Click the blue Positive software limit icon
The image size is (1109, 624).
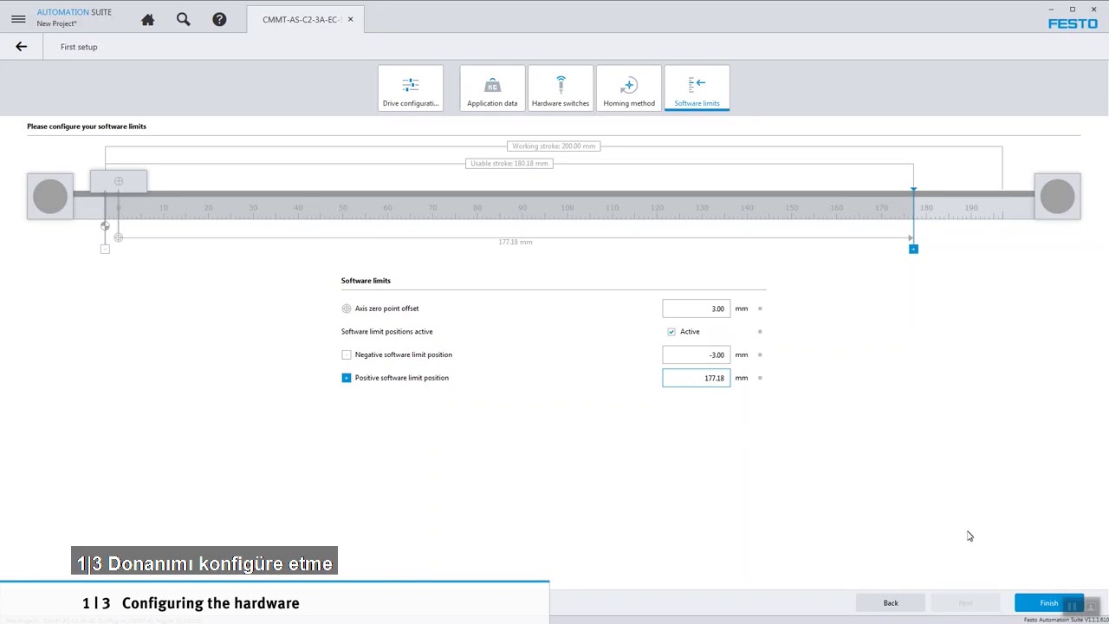[347, 378]
